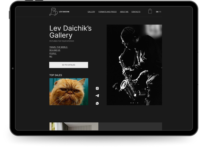The width and height of the screenshot is (201, 148).
Task: Click the Lev Daichik logo emblem
Action: pos(53,12)
